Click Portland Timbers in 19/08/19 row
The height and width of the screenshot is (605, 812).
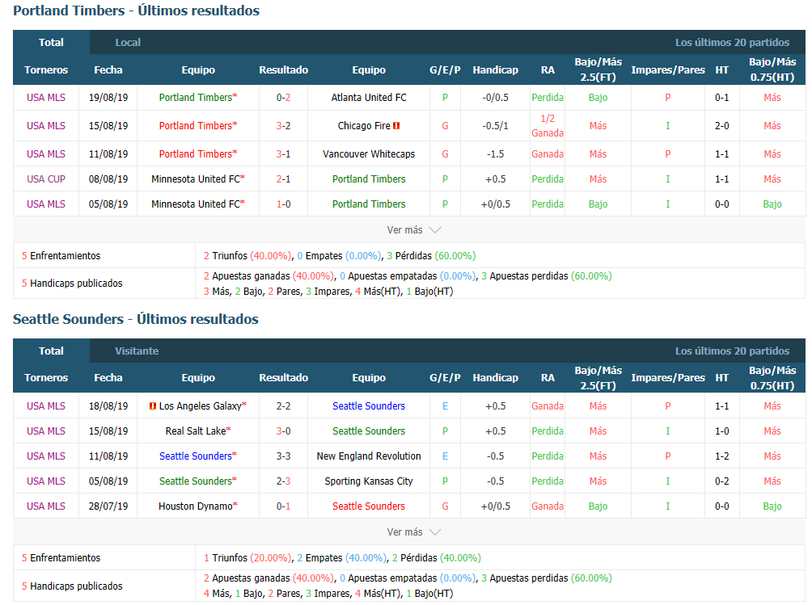click(196, 97)
